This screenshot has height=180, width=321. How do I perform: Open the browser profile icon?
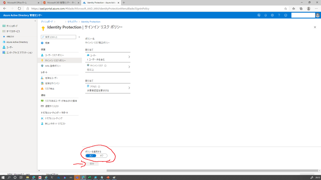pos(308,9)
